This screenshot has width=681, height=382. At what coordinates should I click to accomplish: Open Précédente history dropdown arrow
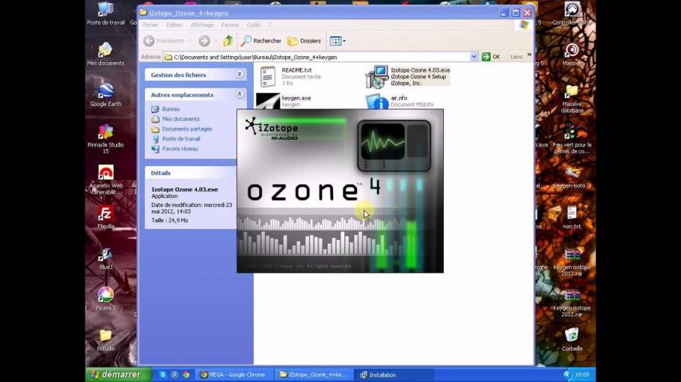pyautogui.click(x=190, y=41)
